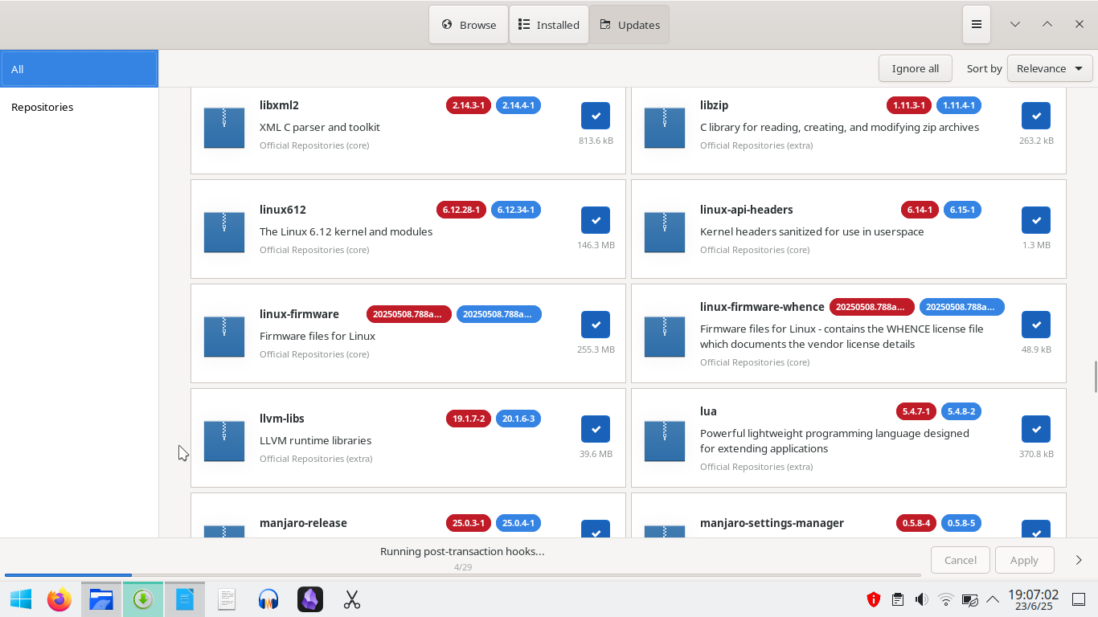Click the vertical scrollbar handle
This screenshot has height=617, width=1098.
1095,378
